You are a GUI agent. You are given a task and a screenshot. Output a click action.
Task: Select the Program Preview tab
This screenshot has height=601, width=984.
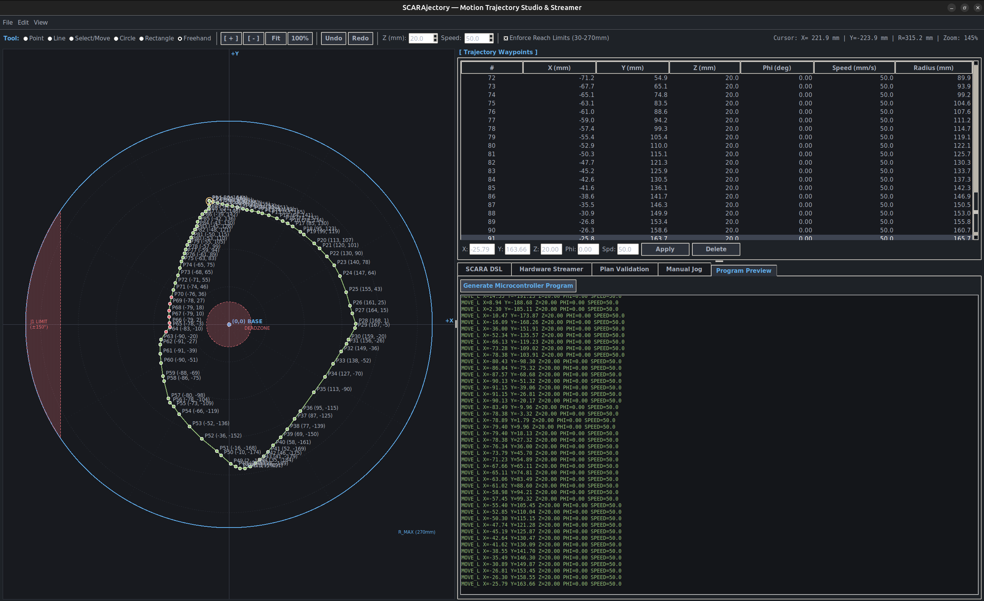(743, 270)
